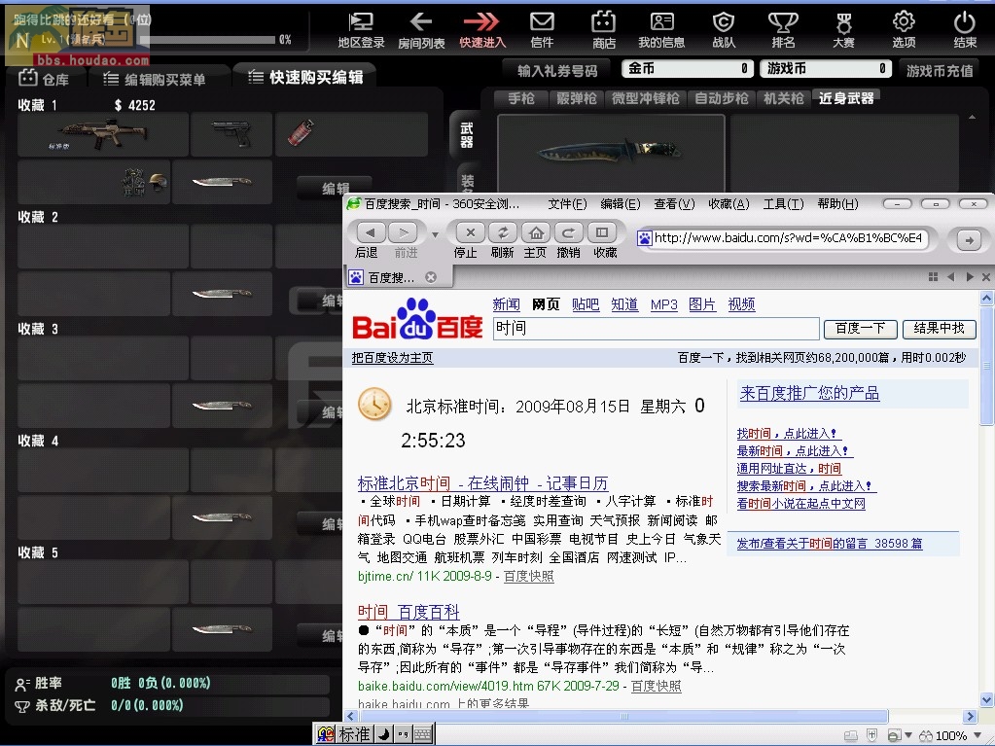The height and width of the screenshot is (746, 995).
Task: Select the 微型冲锋枪 SMG weapon tab
Action: (x=646, y=98)
